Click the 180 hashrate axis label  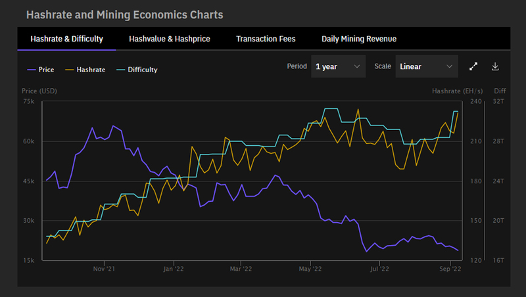pos(475,181)
